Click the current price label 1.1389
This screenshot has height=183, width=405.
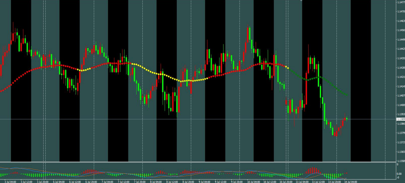[401, 119]
